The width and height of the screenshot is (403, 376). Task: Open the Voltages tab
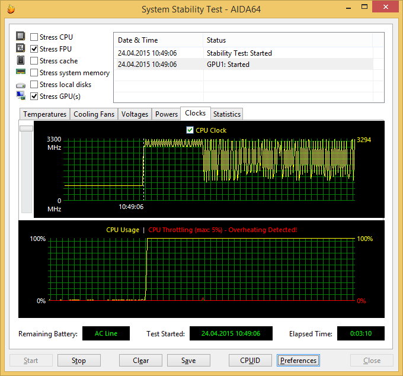coord(135,114)
